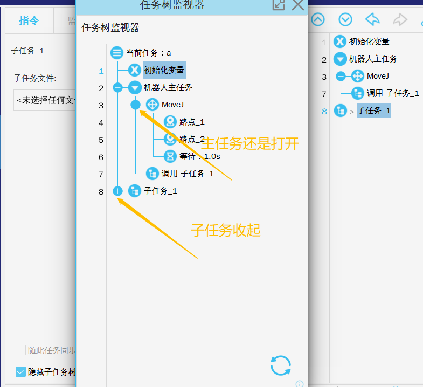This screenshot has height=387, width=423.
Task: Toggle the 隐藏子任务树 checkbox
Action: point(21,371)
